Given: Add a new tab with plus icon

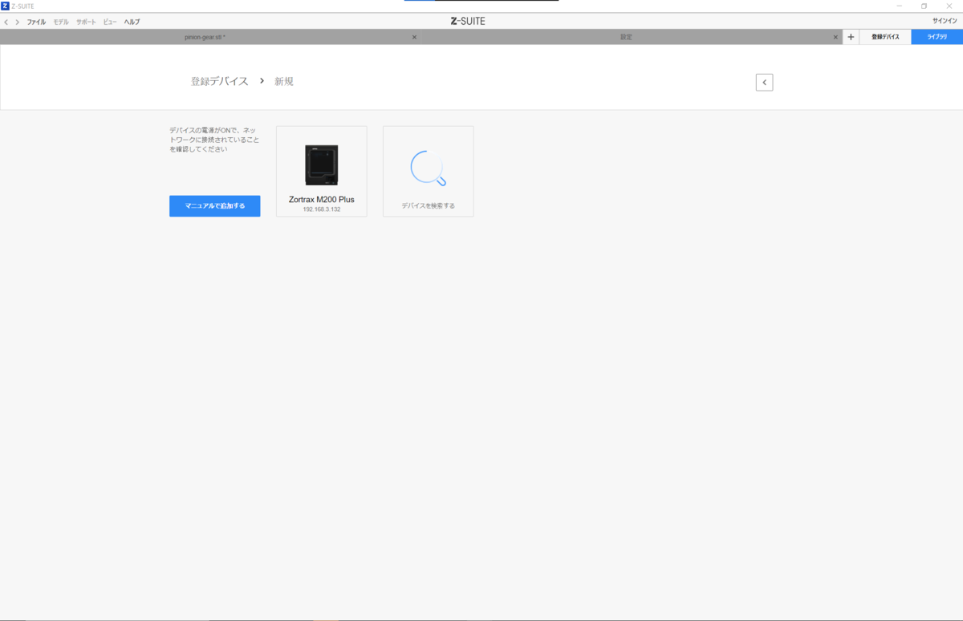Looking at the screenshot, I should coord(851,37).
